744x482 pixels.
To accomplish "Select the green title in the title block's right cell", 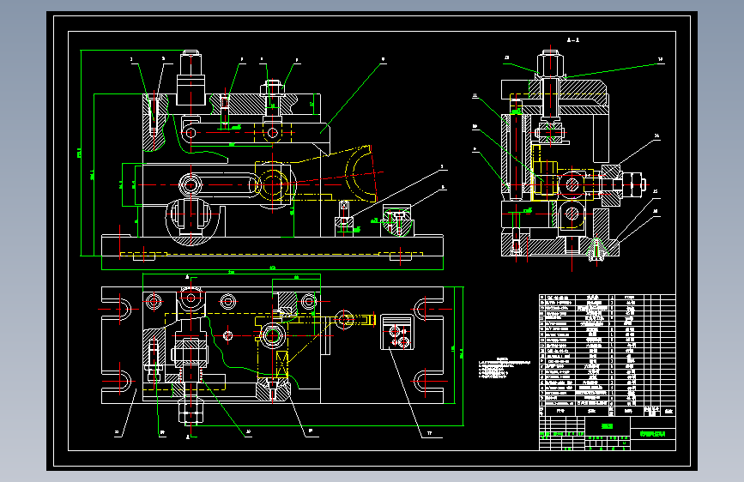I will coord(652,434).
